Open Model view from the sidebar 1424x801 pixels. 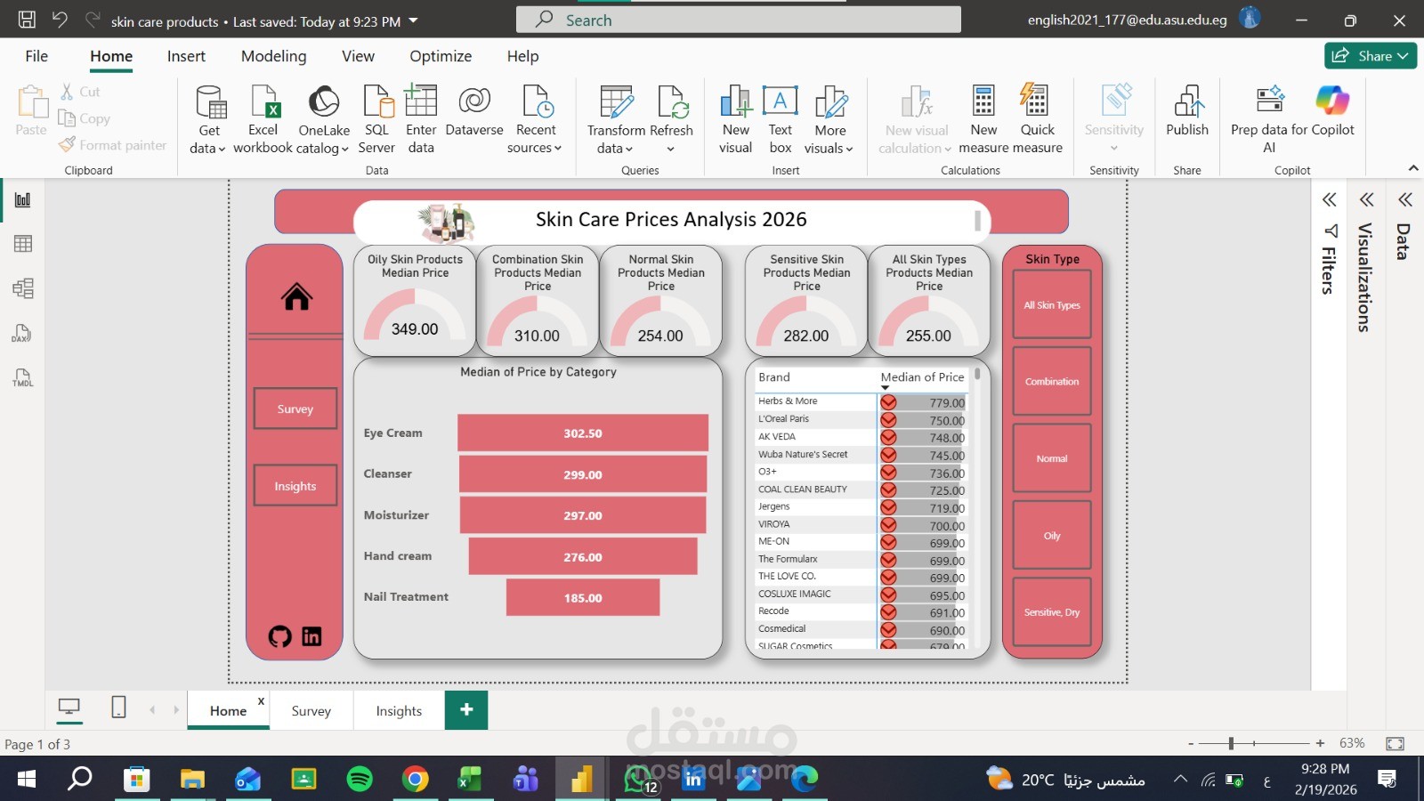pyautogui.click(x=23, y=288)
